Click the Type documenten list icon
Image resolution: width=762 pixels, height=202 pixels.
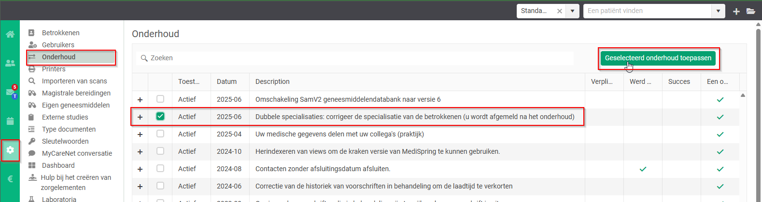31,129
